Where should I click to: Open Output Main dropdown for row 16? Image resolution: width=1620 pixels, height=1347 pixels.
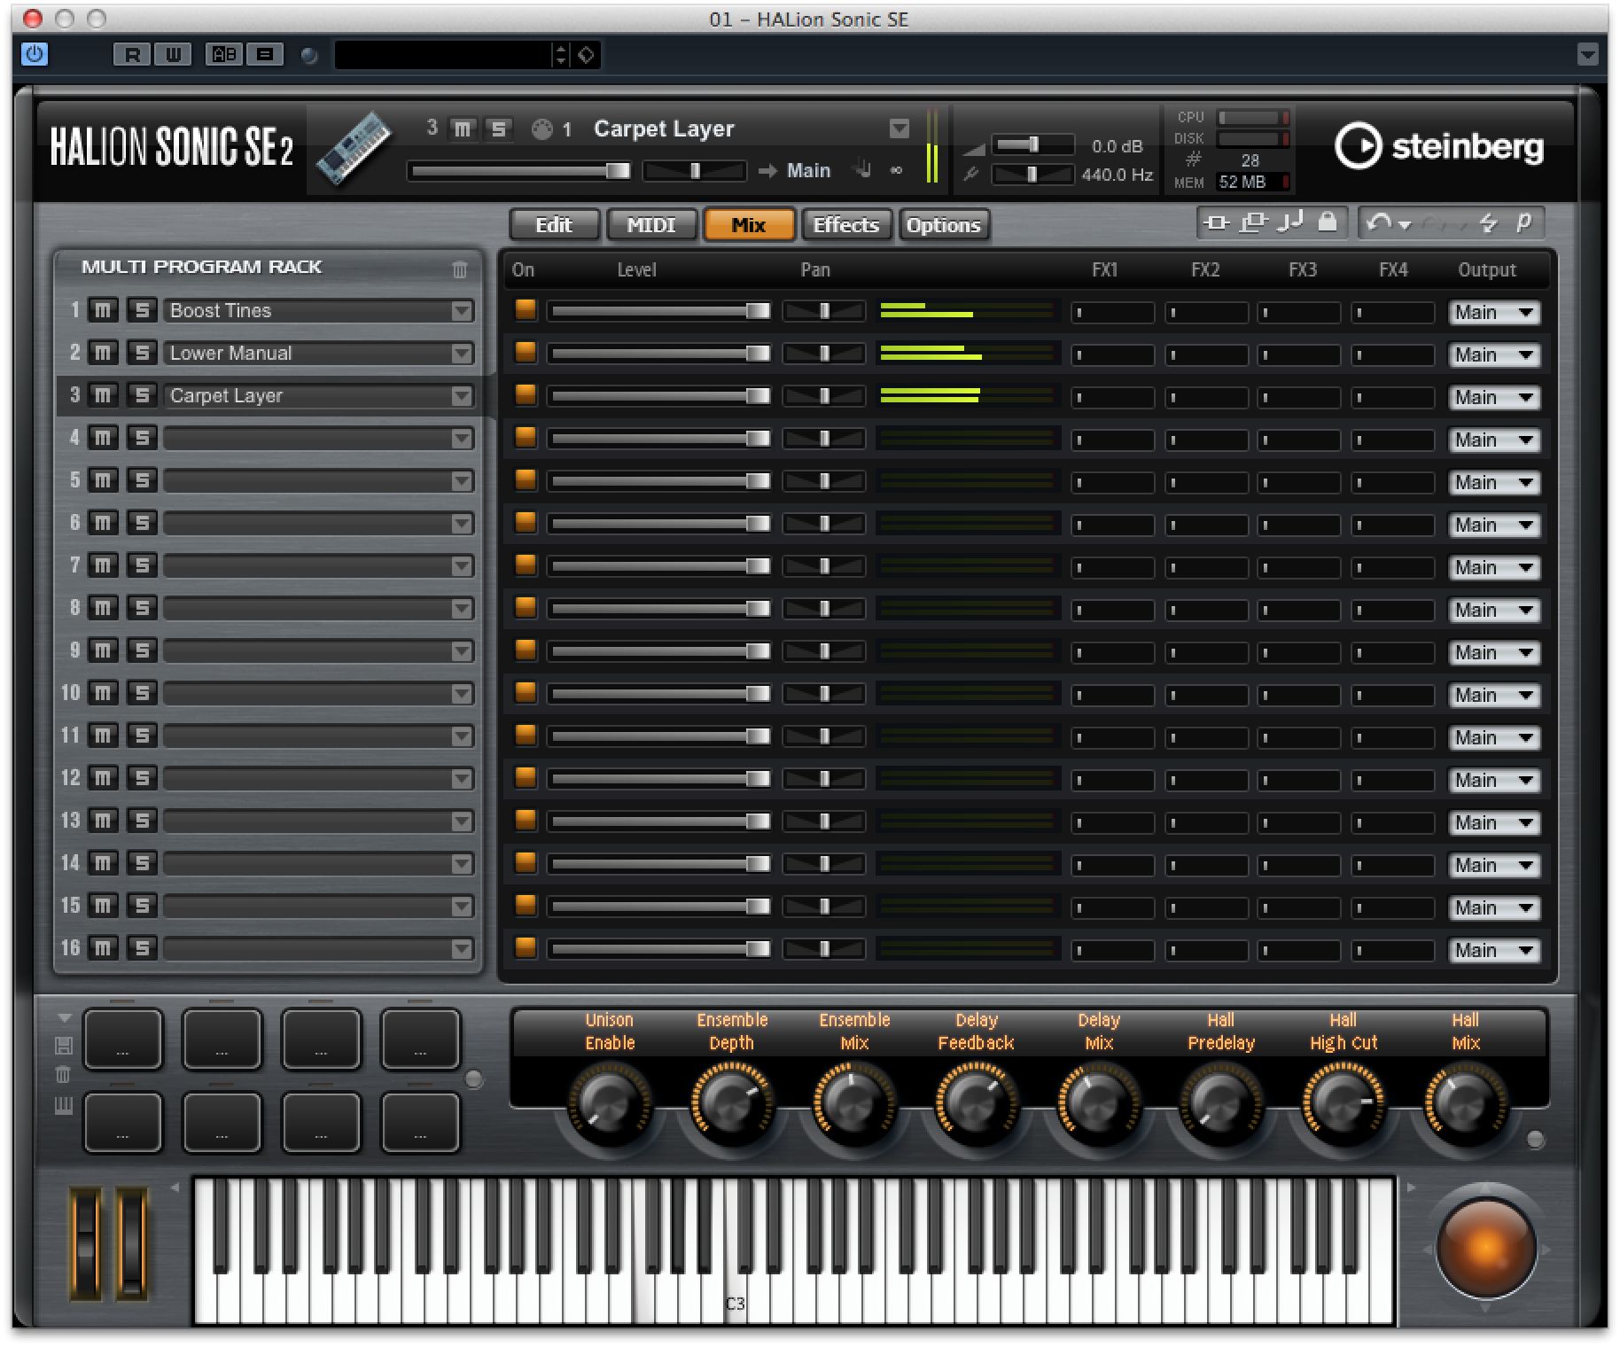click(x=1494, y=950)
